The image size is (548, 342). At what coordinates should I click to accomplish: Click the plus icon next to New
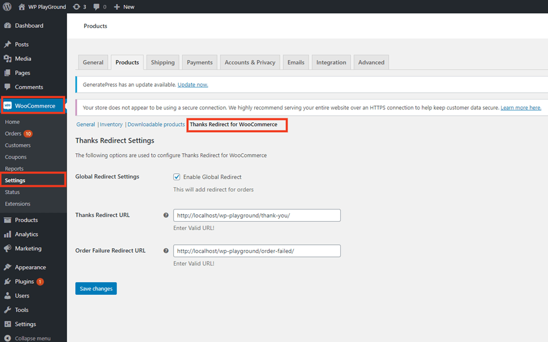pyautogui.click(x=117, y=7)
